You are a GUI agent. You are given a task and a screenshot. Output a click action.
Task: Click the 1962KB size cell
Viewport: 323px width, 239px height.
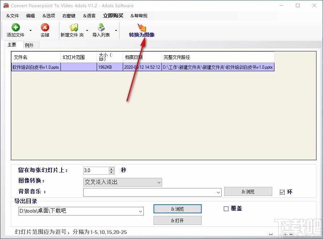click(x=110, y=67)
